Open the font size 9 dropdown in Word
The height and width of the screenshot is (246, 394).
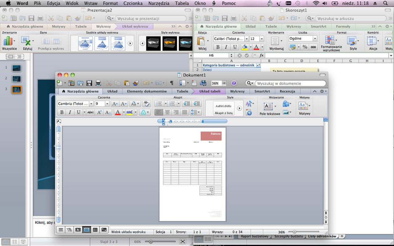point(107,104)
